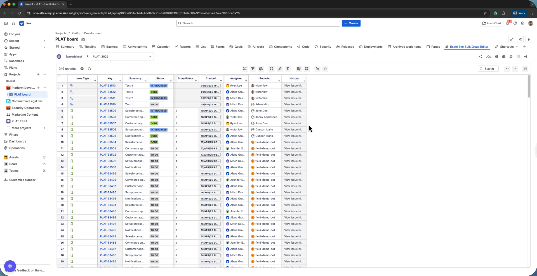This screenshot has height=276, width=537.
Task: Open issue PLAT-33513
Action: coord(108,85)
